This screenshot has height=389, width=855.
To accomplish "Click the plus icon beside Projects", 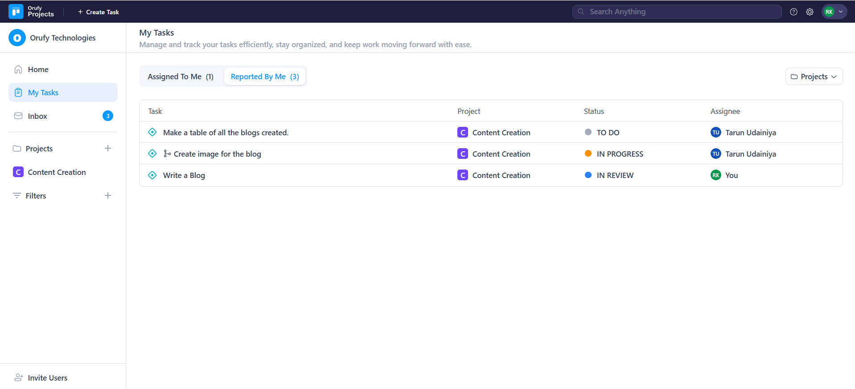I will (x=108, y=148).
